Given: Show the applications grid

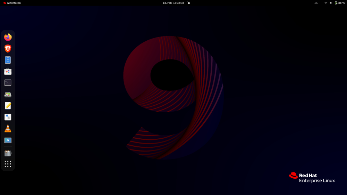Looking at the screenshot, I should [x=8, y=164].
